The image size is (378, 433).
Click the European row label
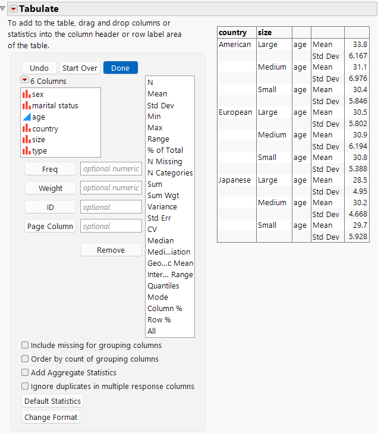(x=235, y=112)
